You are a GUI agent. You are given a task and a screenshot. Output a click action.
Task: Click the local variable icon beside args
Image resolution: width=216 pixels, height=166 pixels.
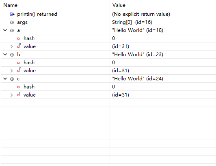click(x=12, y=22)
